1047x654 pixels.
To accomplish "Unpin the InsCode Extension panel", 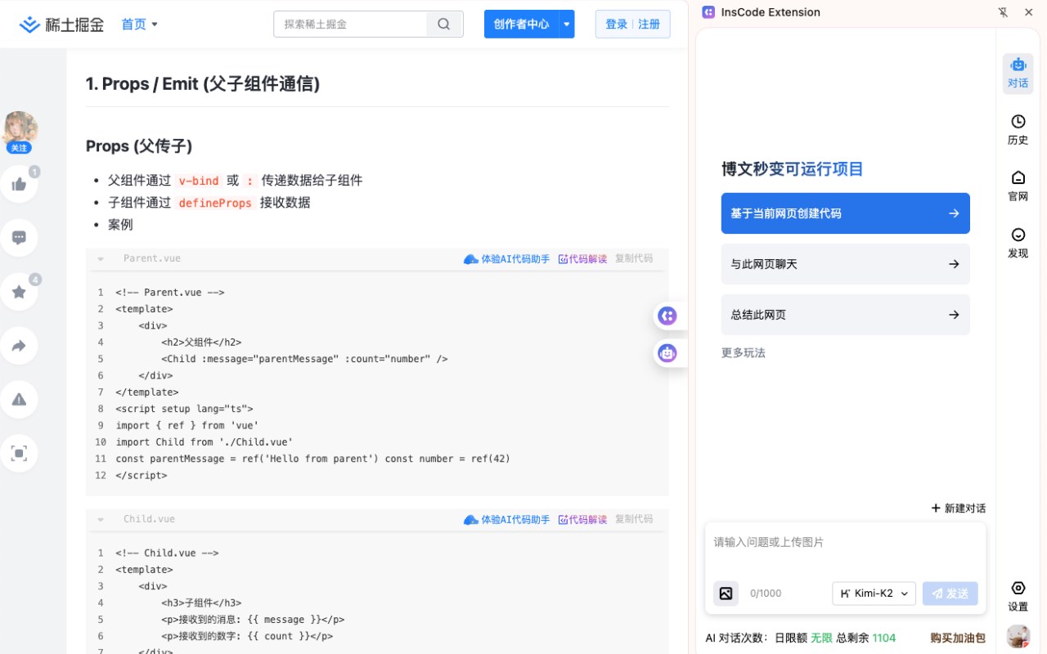I will (x=1003, y=12).
